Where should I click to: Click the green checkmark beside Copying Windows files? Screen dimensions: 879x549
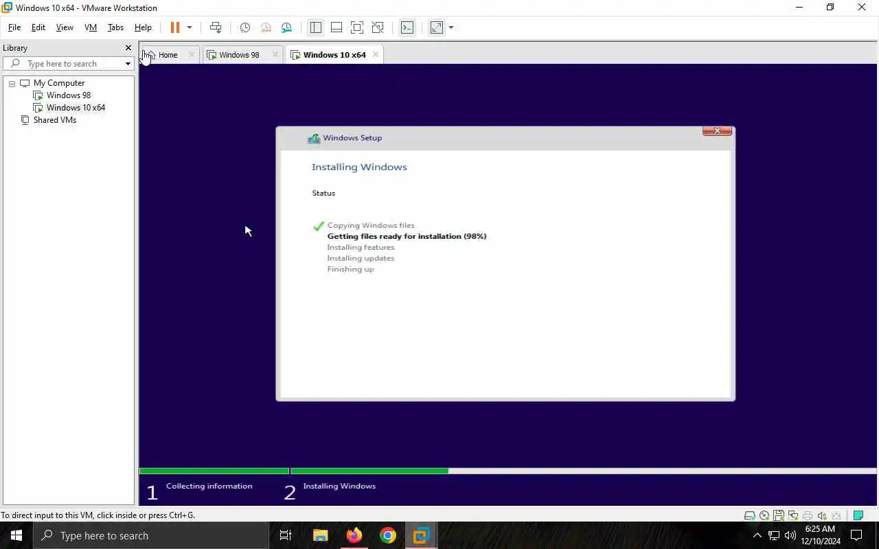(x=318, y=226)
